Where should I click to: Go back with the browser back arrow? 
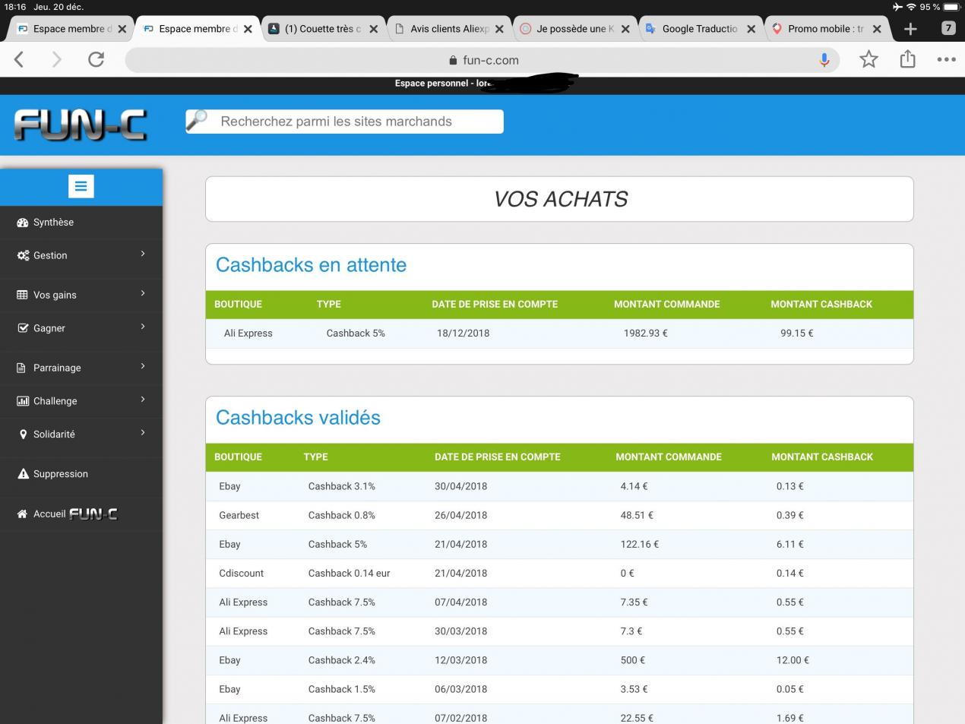click(x=19, y=59)
